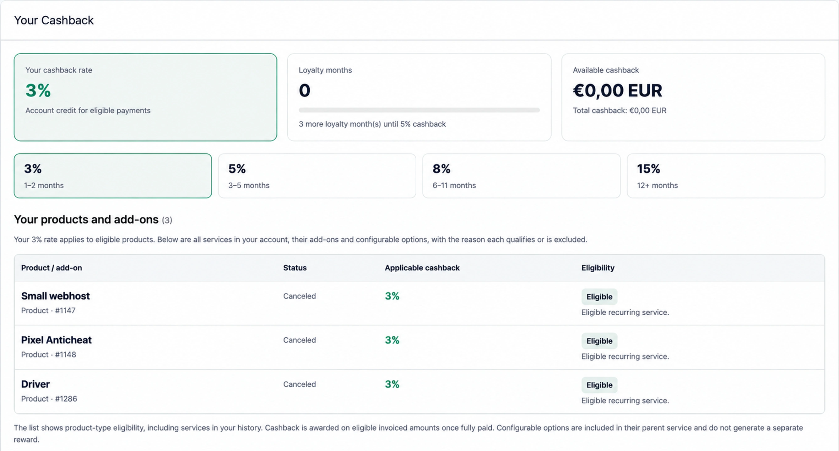Click Canceled status for Driver
This screenshot has width=839, height=451.
299,384
